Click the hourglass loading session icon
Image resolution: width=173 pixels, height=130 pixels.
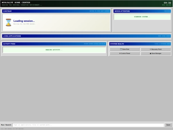(9, 22)
